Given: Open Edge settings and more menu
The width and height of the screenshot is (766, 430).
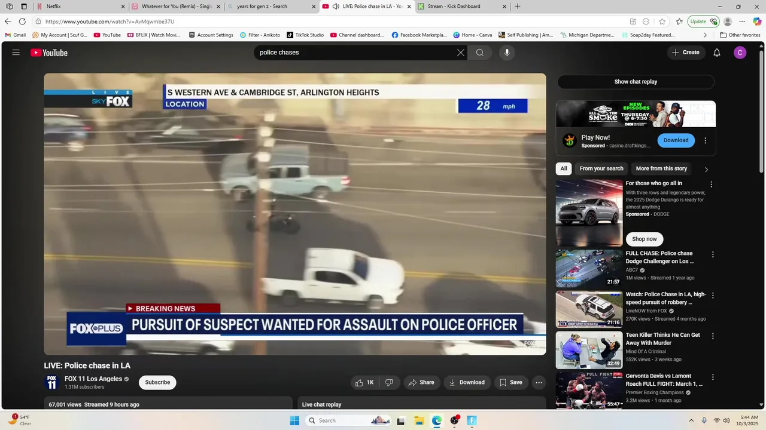Looking at the screenshot, I should pos(742,21).
